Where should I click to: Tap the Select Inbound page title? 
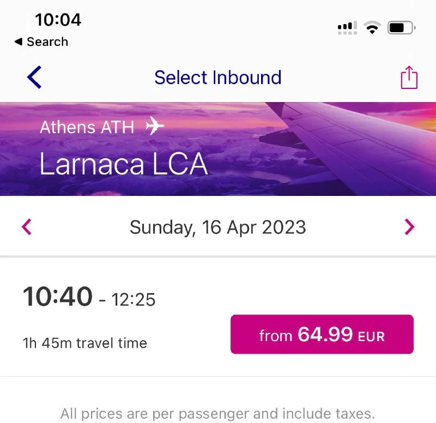click(218, 78)
